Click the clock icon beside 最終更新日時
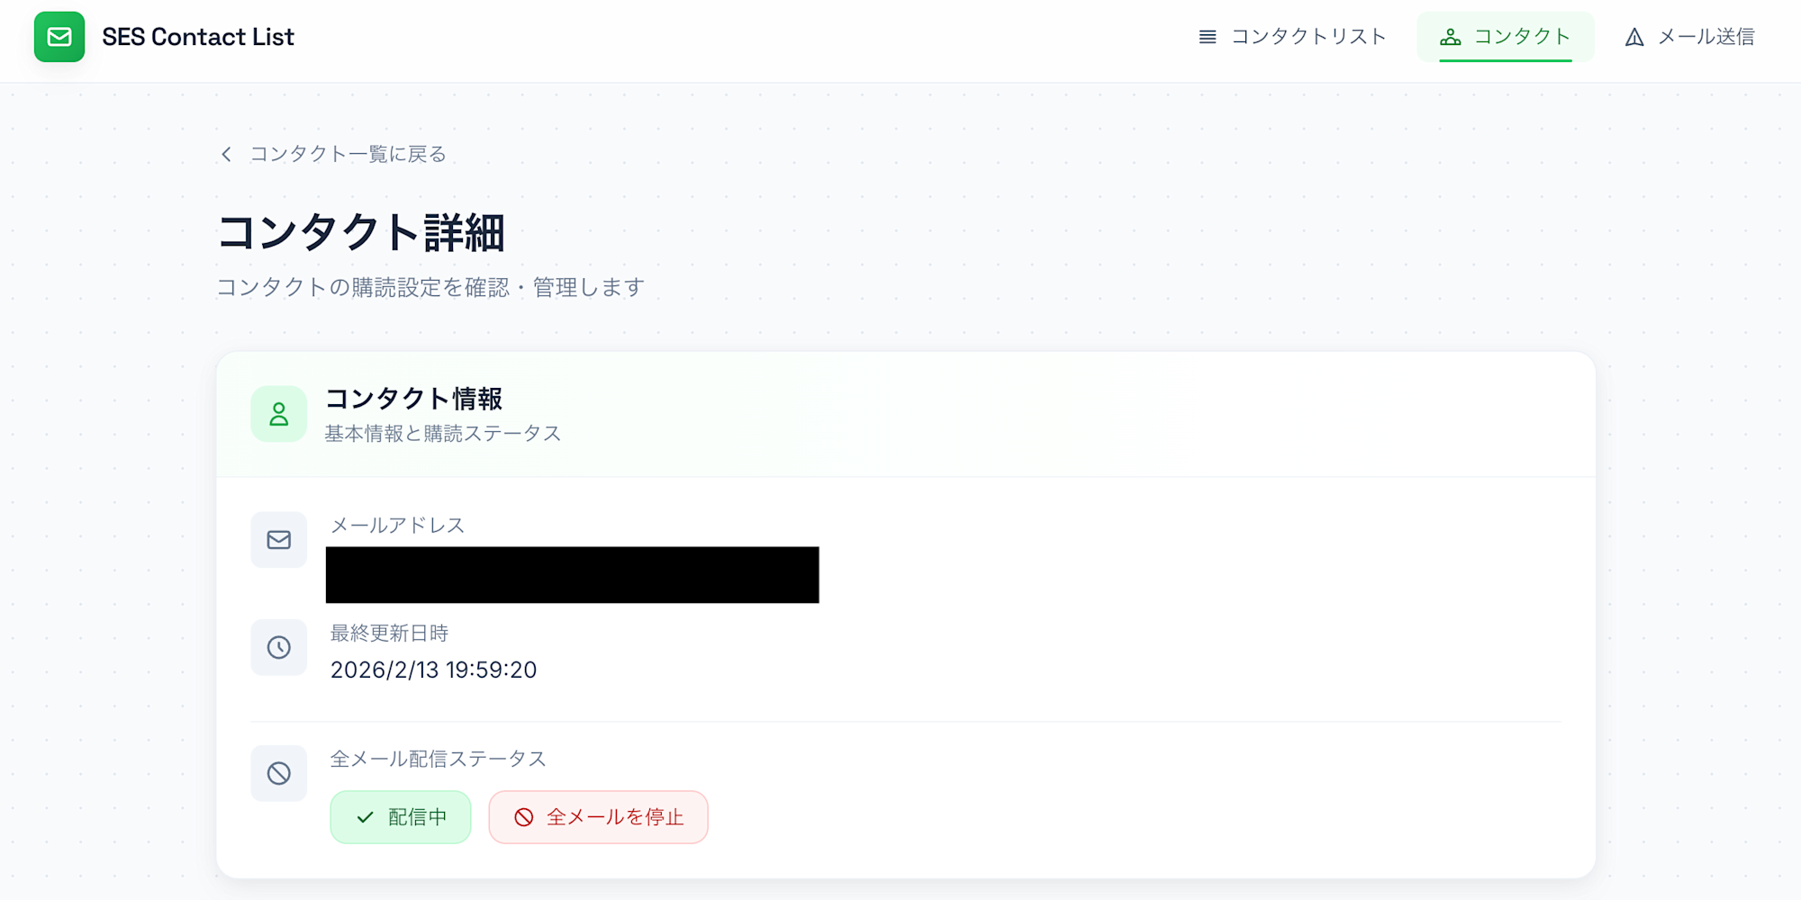Image resolution: width=1801 pixels, height=900 pixels. 278,647
